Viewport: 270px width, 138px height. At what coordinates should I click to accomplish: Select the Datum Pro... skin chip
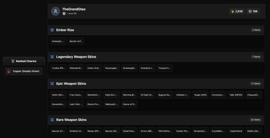coord(94,104)
